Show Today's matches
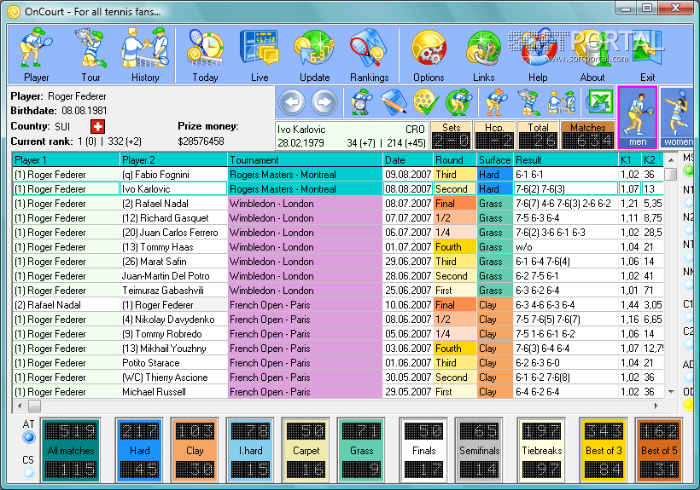Screen dimensions: 700x490 [206, 55]
